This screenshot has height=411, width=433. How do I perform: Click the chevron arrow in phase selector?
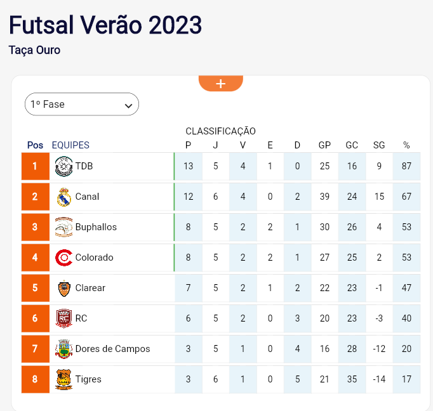coord(128,106)
